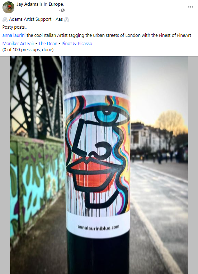Click the Posty posts text line

coord(15,27)
